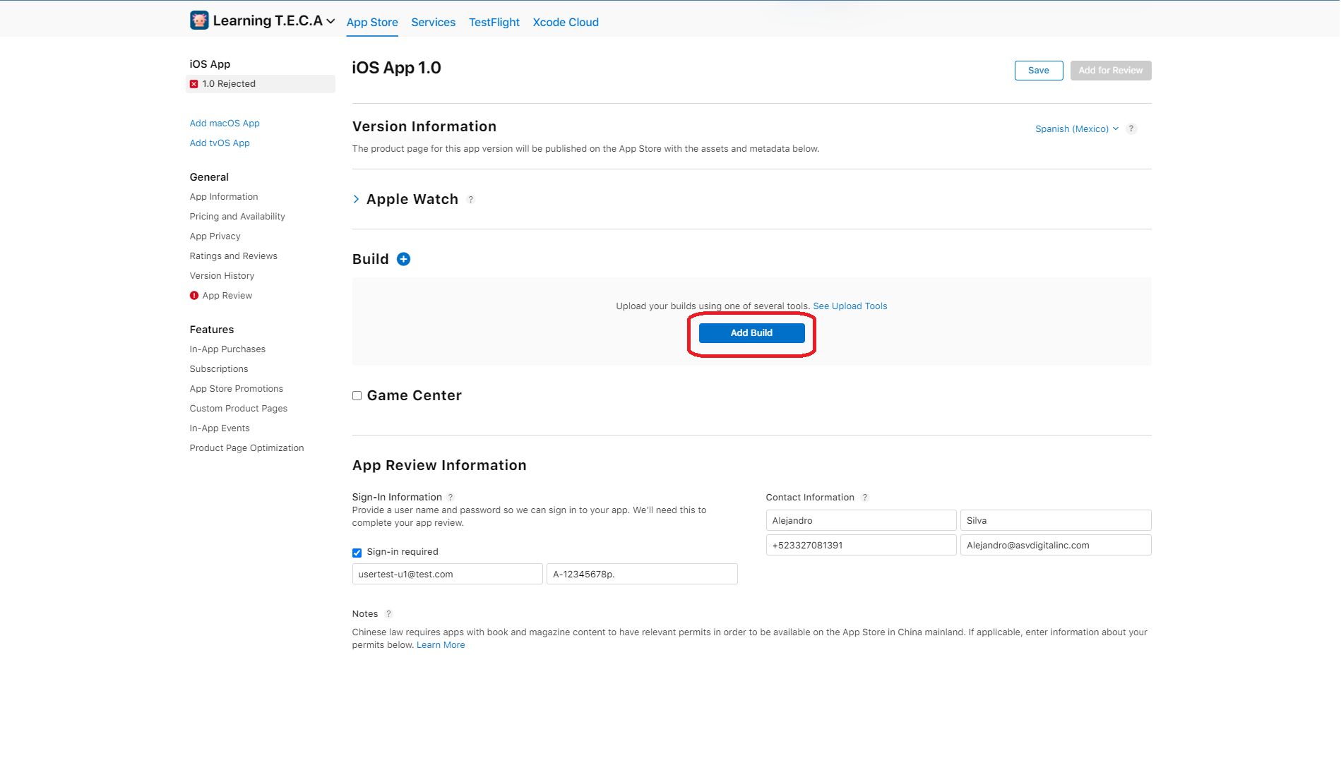Click help icon beside Spanish (Mexico) language
The width and height of the screenshot is (1341, 775).
click(1131, 128)
